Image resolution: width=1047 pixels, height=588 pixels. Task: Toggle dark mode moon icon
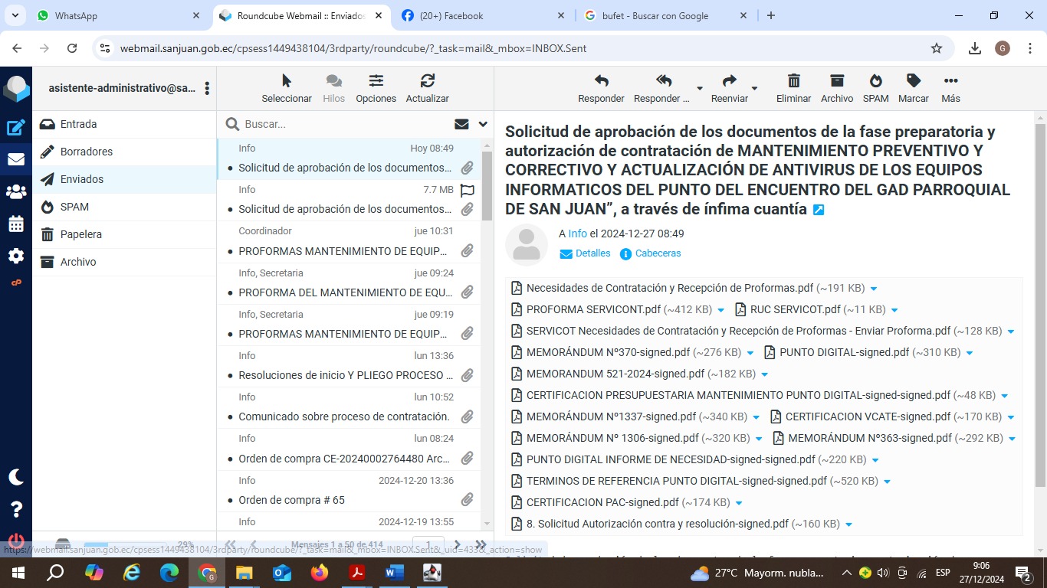click(16, 477)
